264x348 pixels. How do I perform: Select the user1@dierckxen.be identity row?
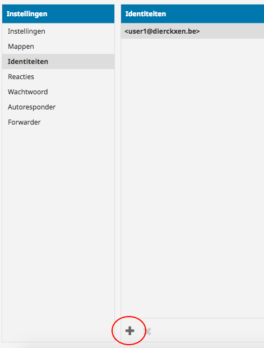coord(192,31)
